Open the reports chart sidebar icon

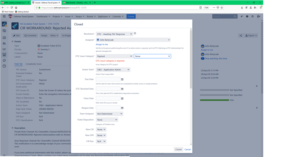click(x=4, y=49)
